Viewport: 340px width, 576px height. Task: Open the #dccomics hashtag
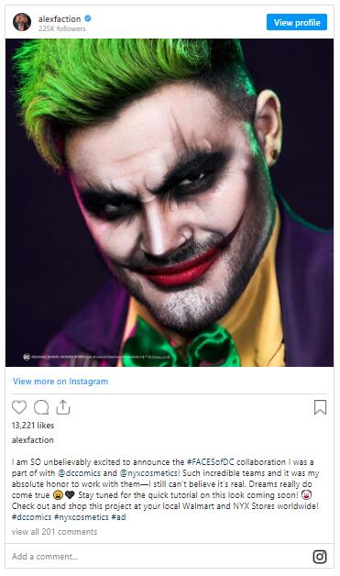point(31,517)
